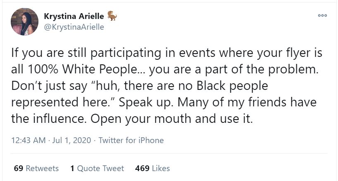The image size is (338, 181).
Task: Click the dinosaur emoji beside the name
Action: 112,16
